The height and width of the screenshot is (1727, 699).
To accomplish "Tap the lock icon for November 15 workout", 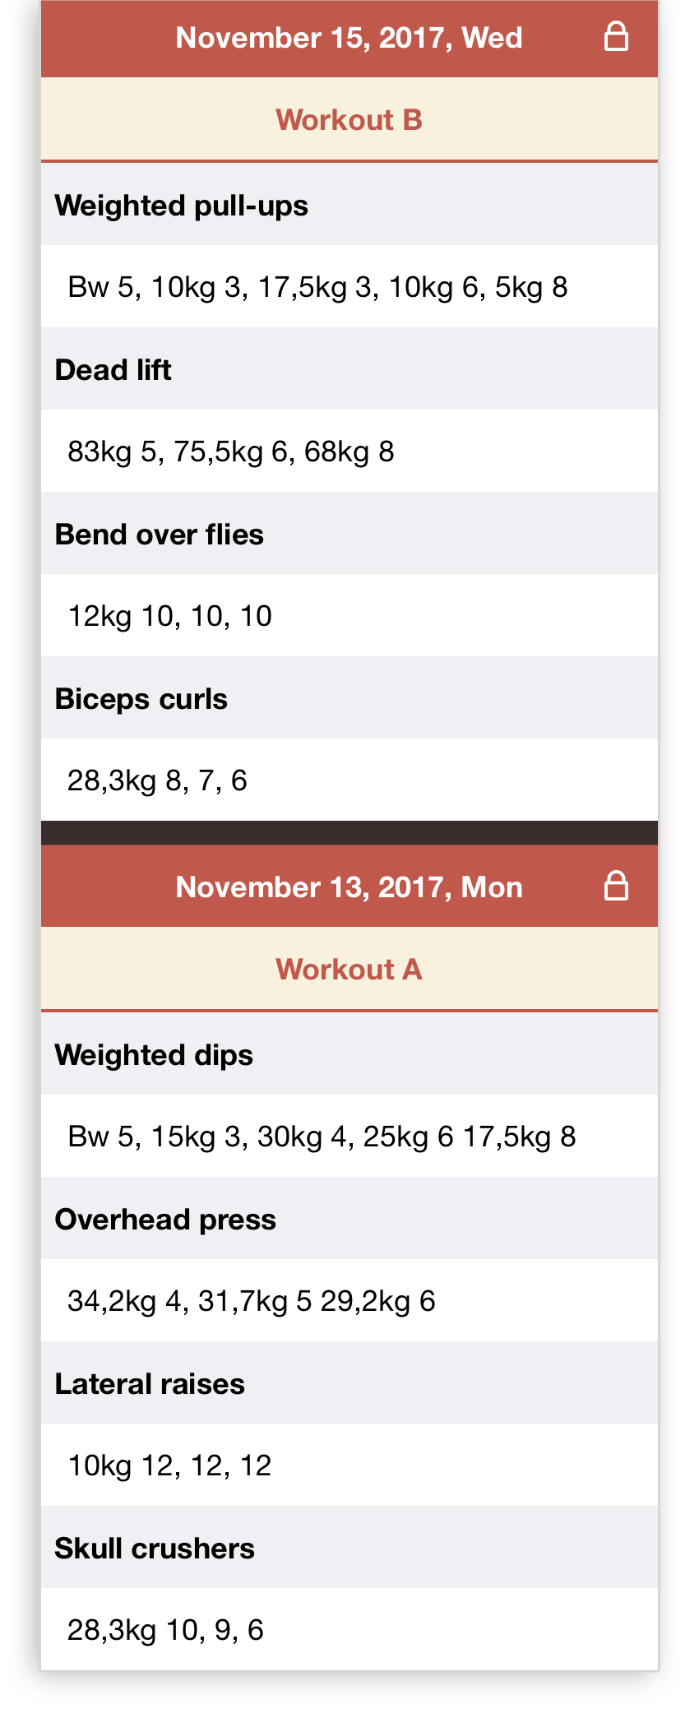I will 616,37.
